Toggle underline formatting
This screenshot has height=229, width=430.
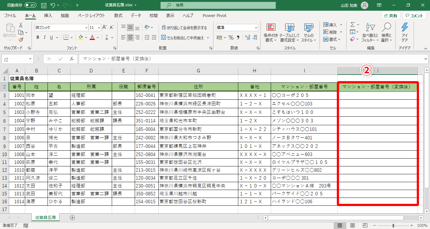pyautogui.click(x=52, y=37)
